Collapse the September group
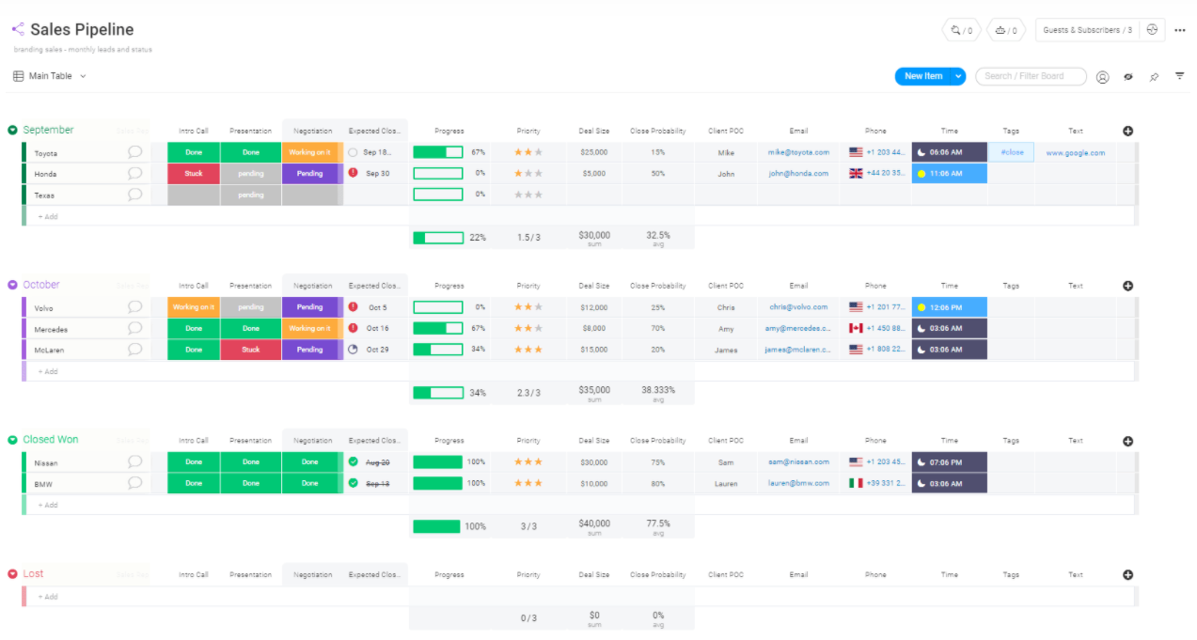Viewport: 1197px width, 640px height. point(12,130)
